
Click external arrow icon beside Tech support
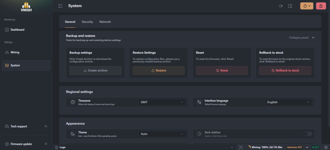[46, 127]
